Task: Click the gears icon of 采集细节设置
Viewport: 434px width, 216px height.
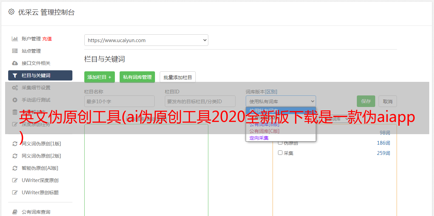Action: point(15,88)
